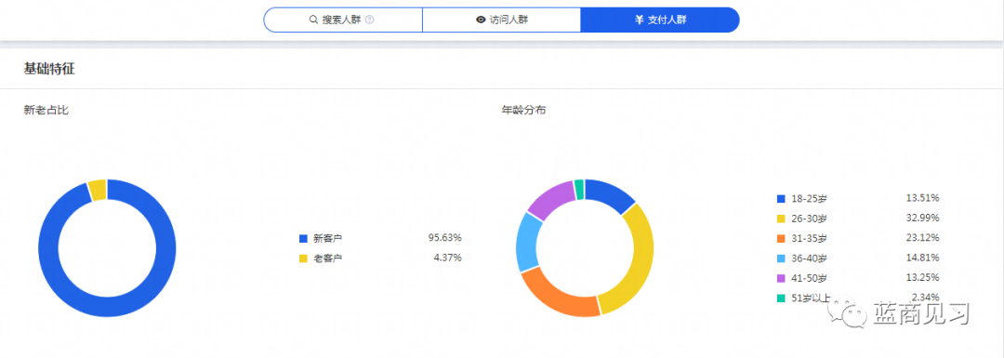Toggle the 36-40岁 light blue legend square

coord(780,259)
